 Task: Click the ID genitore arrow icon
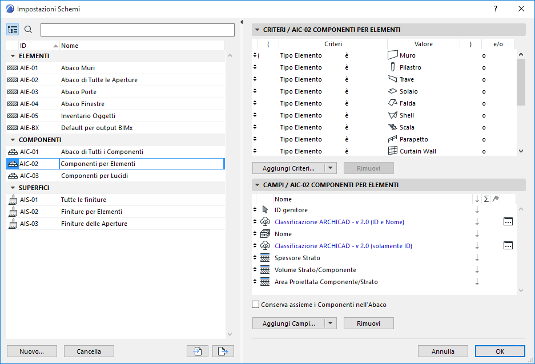[x=265, y=209]
